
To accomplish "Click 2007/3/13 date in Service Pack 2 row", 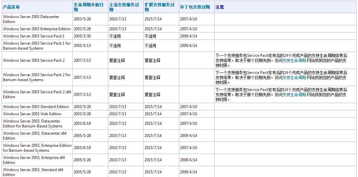I will tap(82, 60).
